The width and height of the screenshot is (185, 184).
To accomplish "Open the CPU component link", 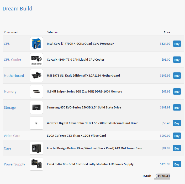I will coord(7,44).
